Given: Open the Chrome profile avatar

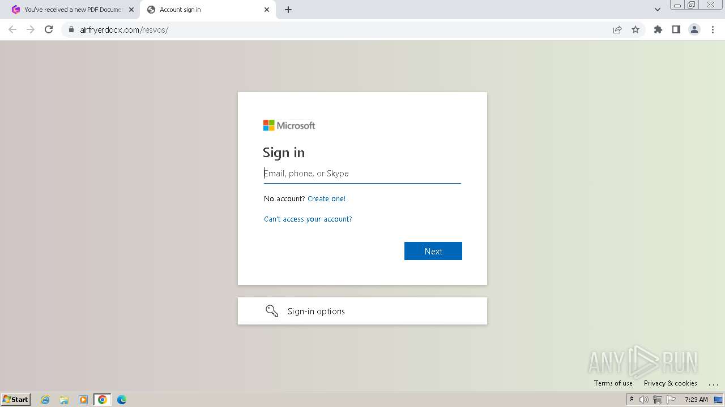Looking at the screenshot, I should point(694,29).
